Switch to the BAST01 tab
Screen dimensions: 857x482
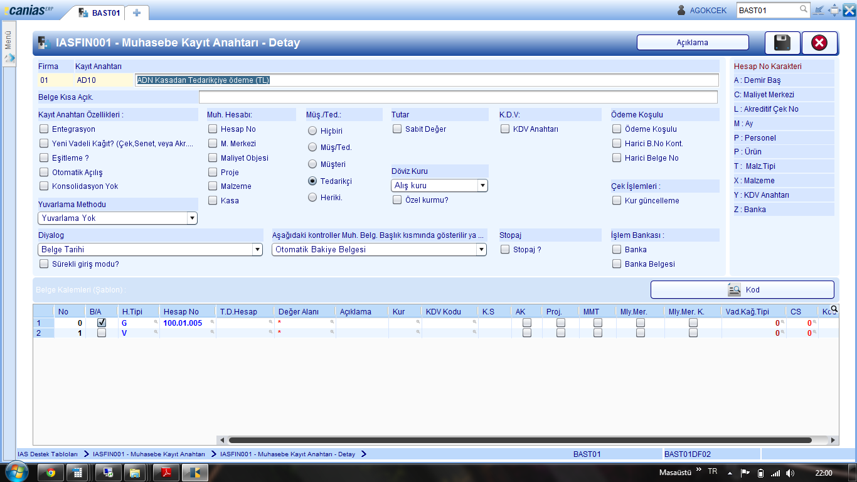coord(100,13)
